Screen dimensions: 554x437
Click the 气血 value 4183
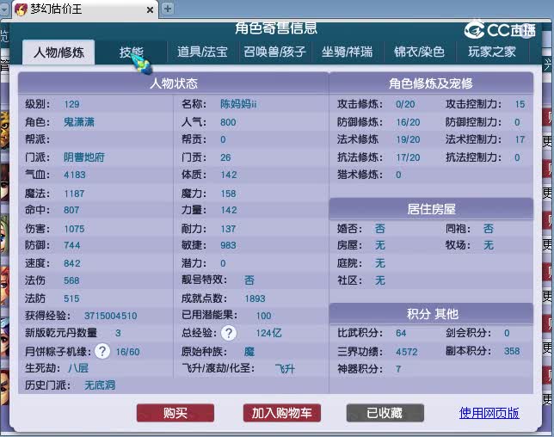click(75, 175)
